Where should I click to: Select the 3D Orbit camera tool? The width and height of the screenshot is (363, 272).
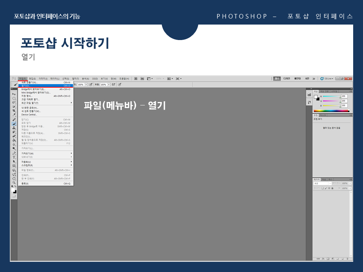[x=14, y=175]
